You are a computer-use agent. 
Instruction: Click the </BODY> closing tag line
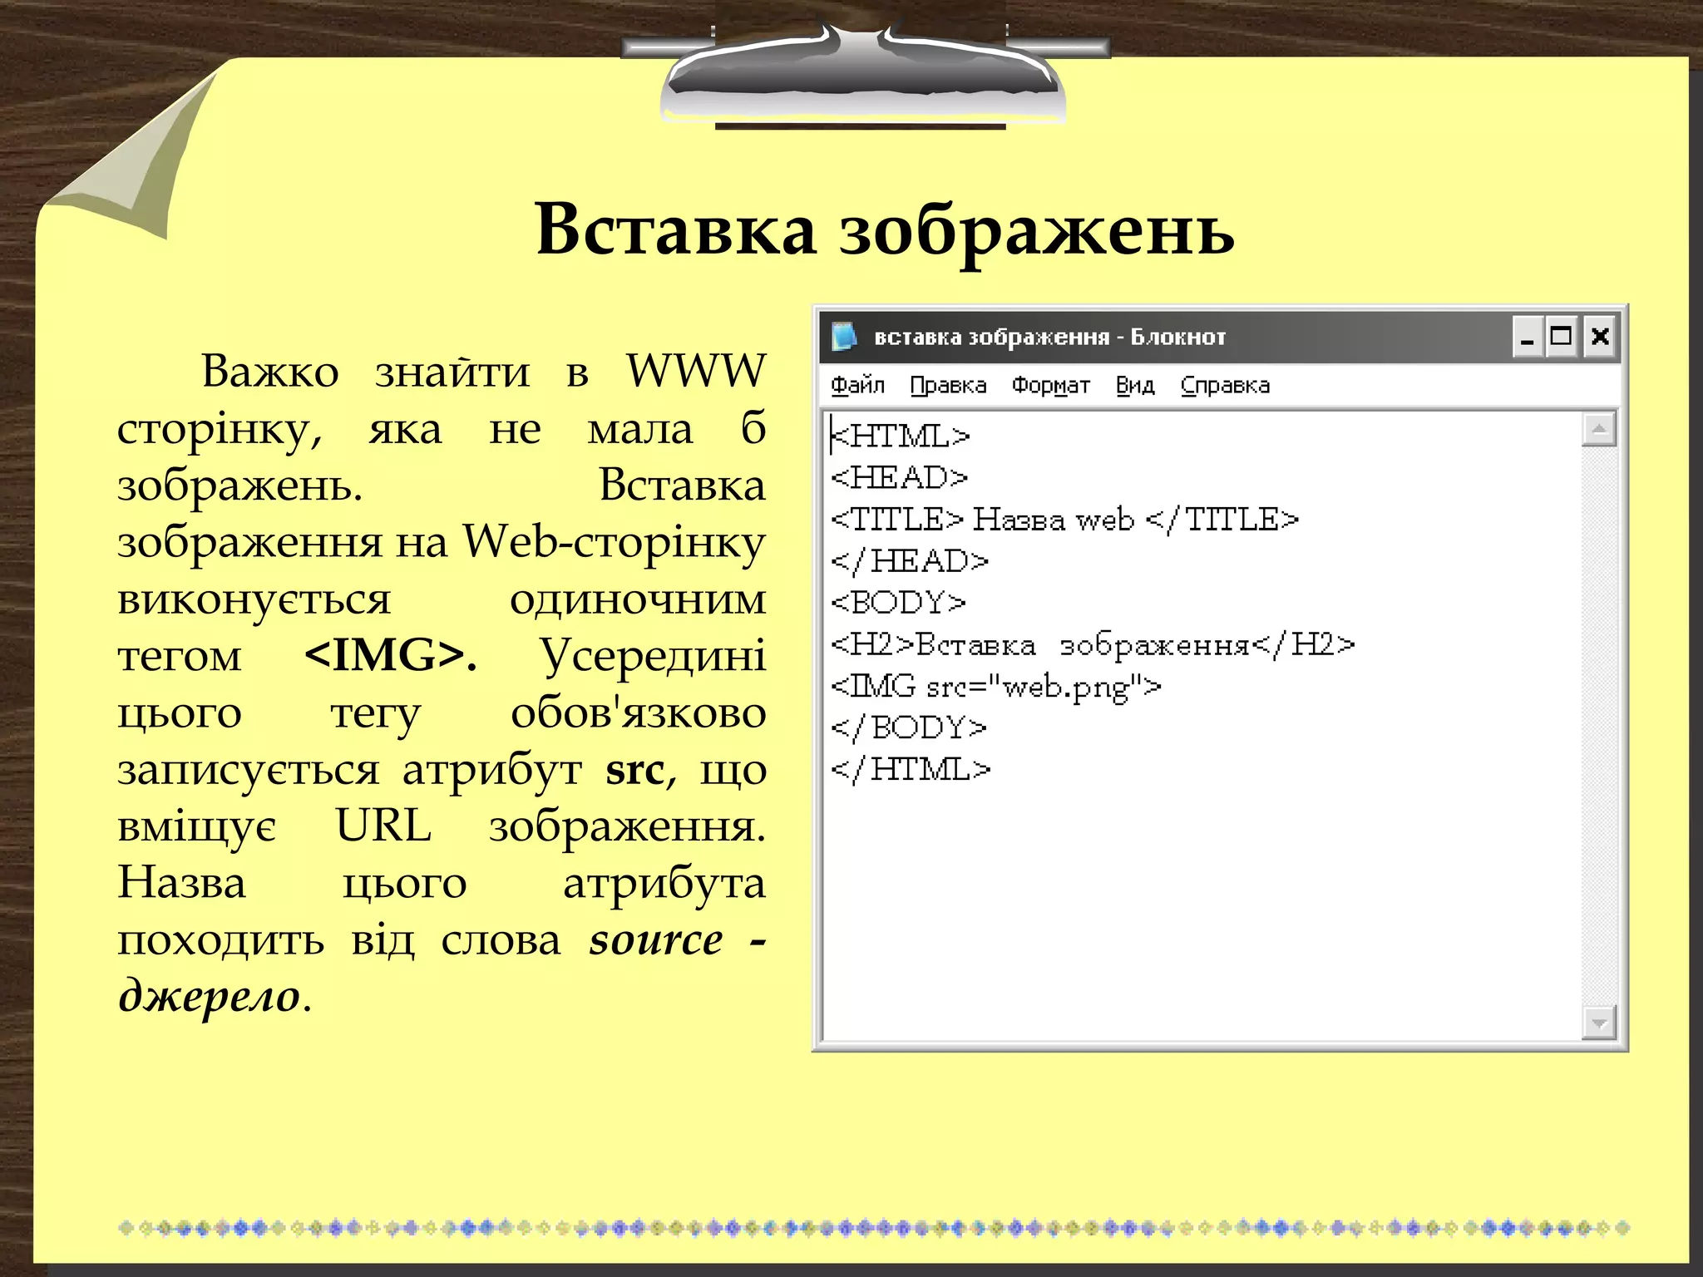[x=909, y=727]
